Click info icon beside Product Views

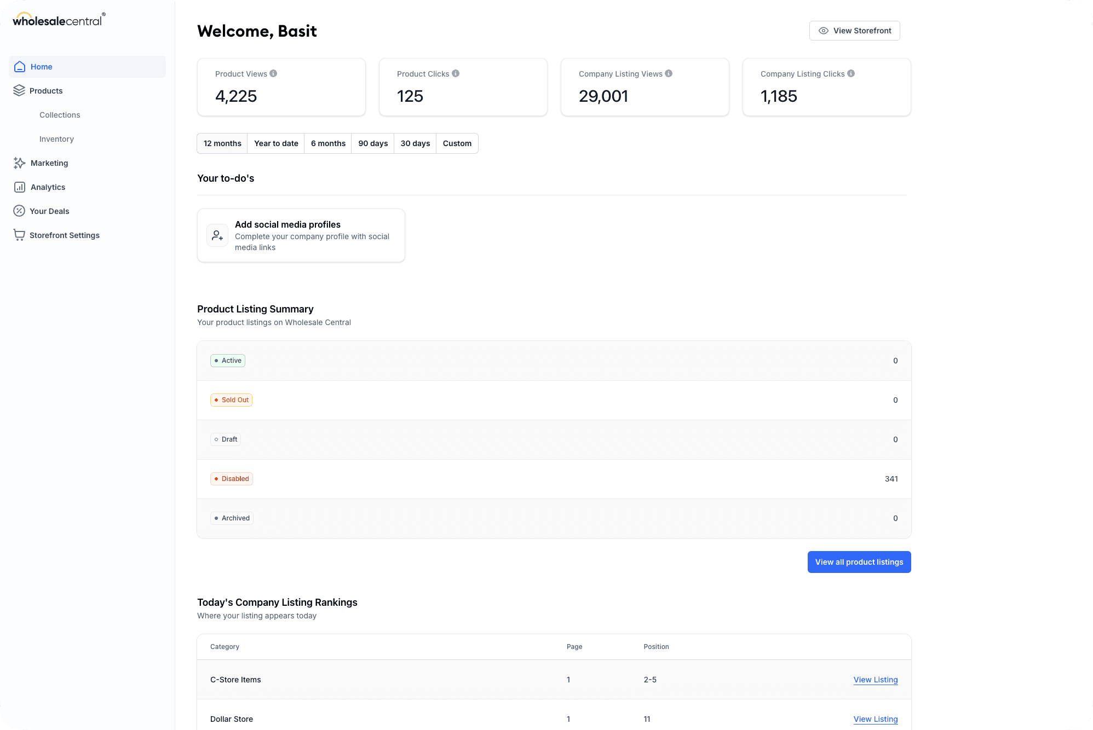click(273, 73)
